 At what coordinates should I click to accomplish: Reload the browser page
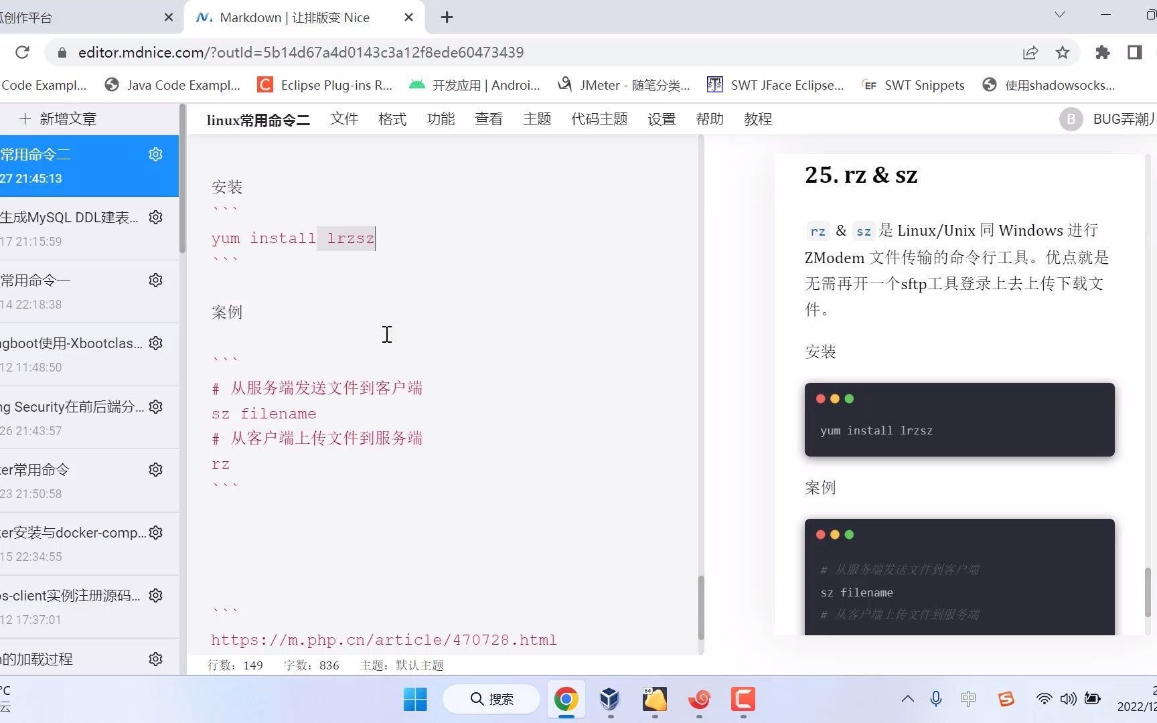[22, 52]
